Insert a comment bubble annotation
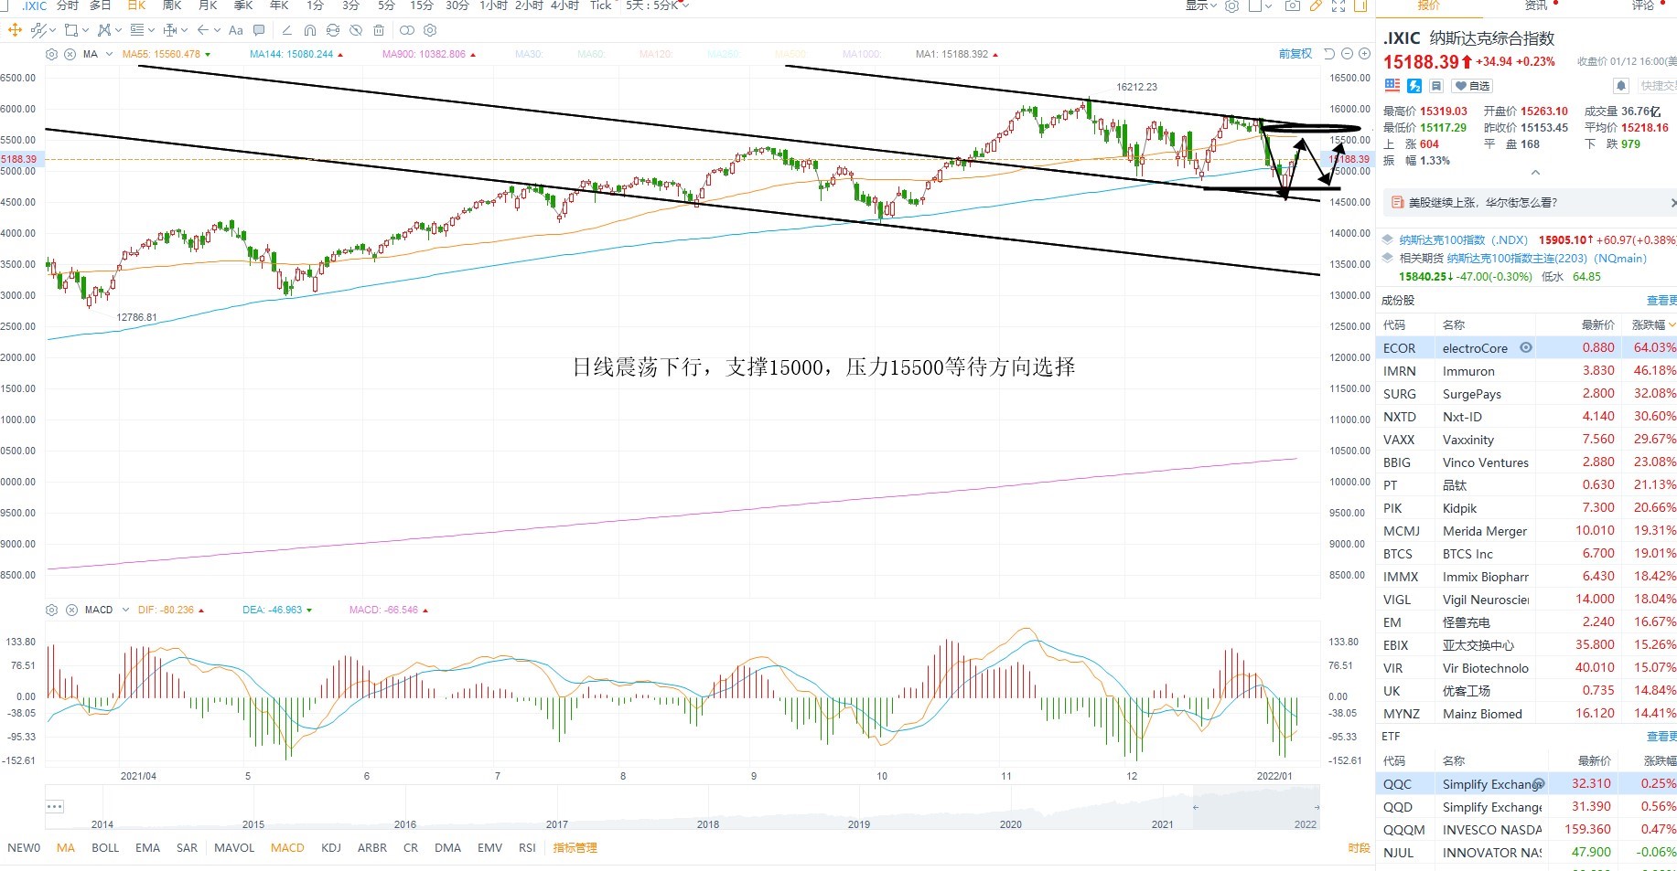Screen dimensions: 1677x871 (259, 30)
